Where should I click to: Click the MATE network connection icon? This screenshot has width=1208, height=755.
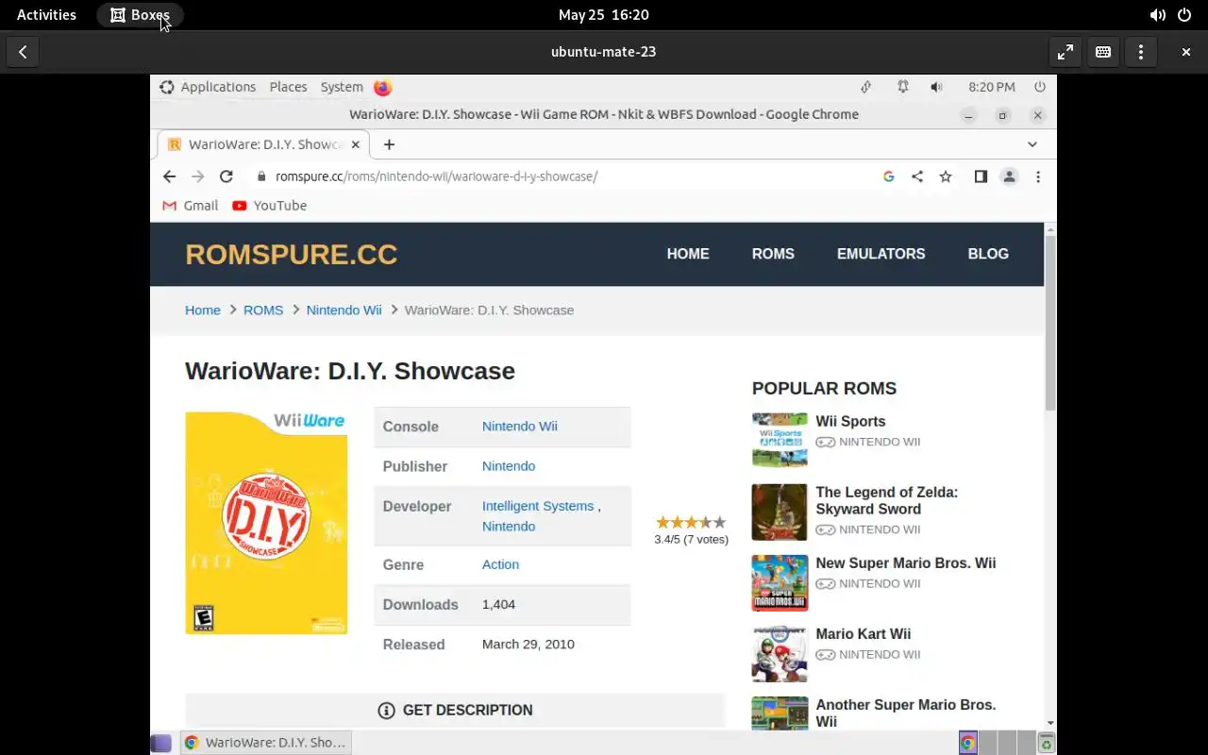pyautogui.click(x=865, y=87)
